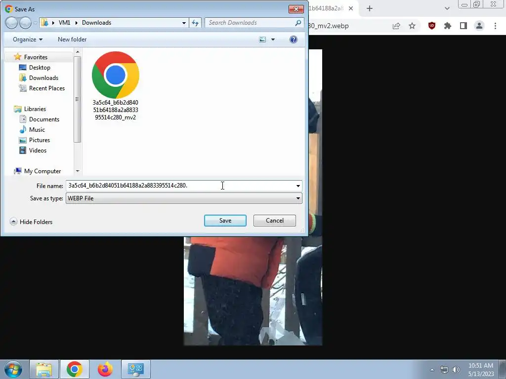Select My Computer in the navigation pane
The image size is (506, 379).
[42, 171]
